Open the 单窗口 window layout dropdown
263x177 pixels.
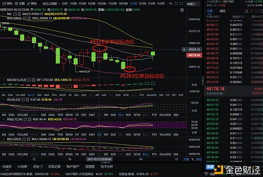[x=192, y=4]
